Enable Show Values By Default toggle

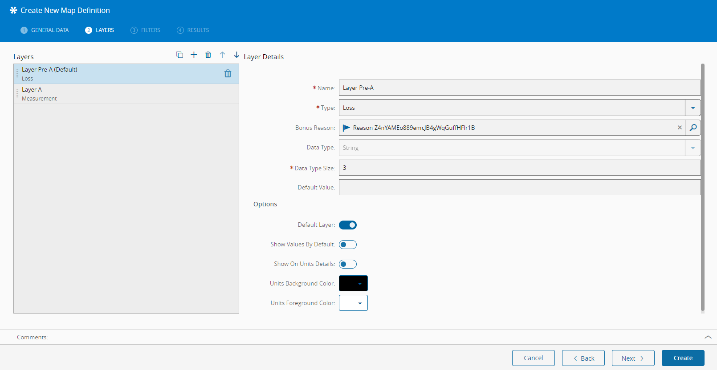(x=348, y=245)
